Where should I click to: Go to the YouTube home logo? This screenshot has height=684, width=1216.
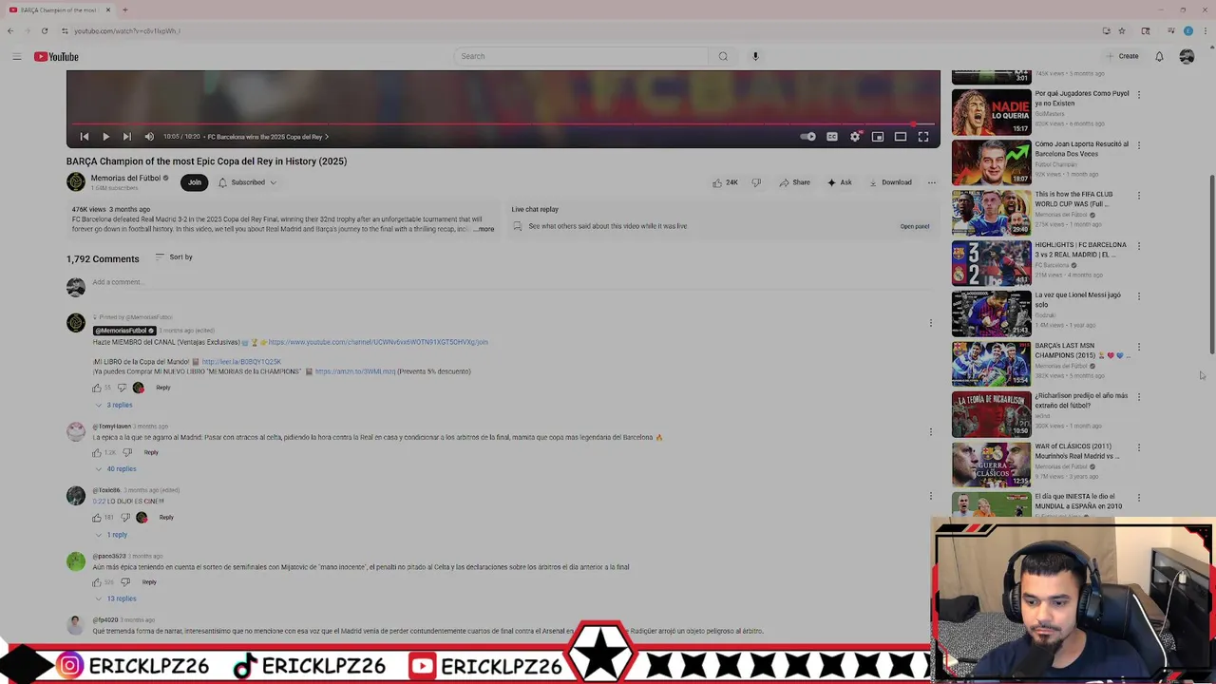(56, 57)
